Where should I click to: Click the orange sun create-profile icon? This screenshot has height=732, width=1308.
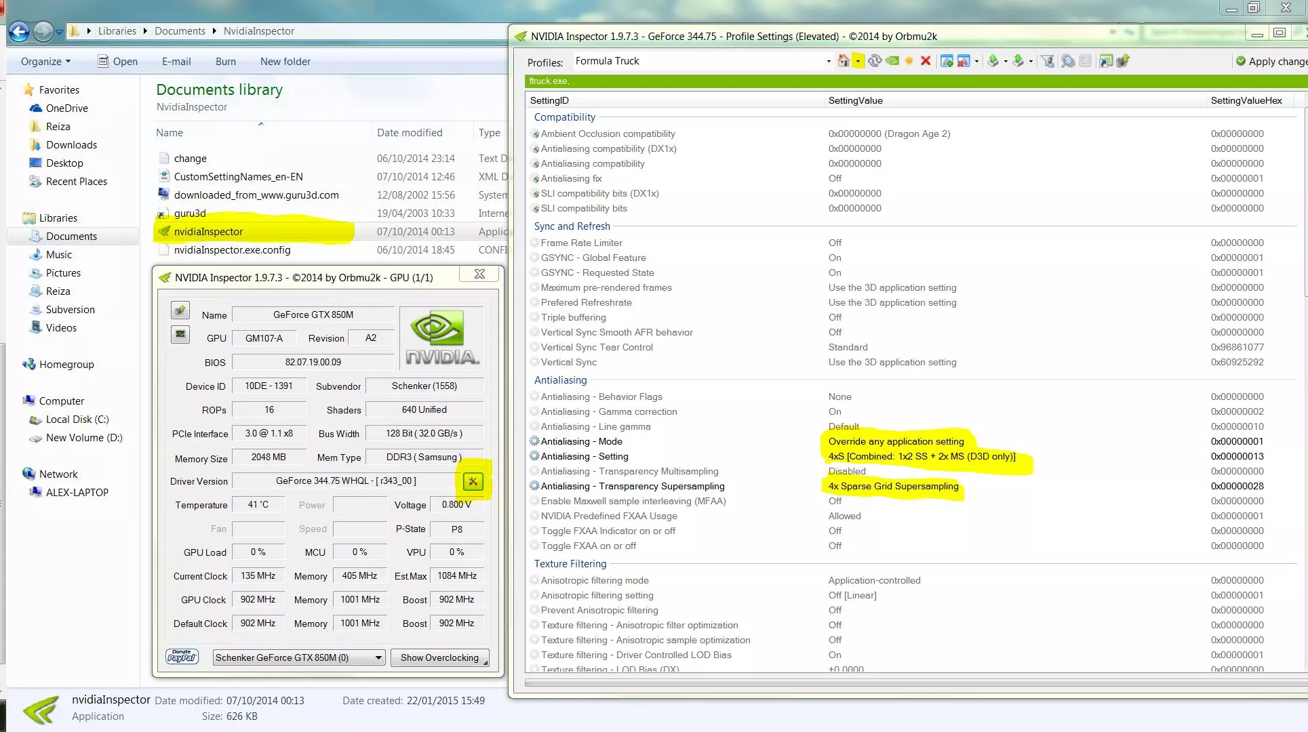point(909,61)
